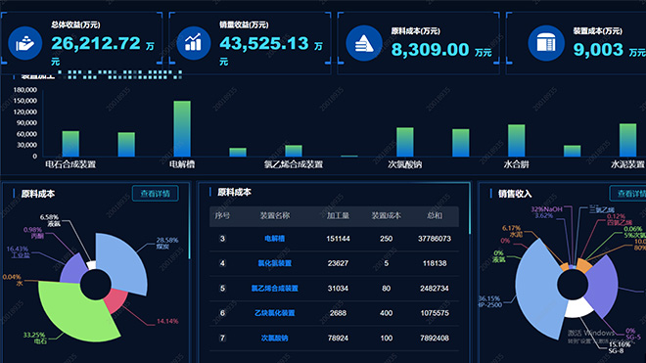The width and height of the screenshot is (646, 363).
Task: Click the scrollbar of the 原料成本 pie panel
Action: [x=190, y=222]
